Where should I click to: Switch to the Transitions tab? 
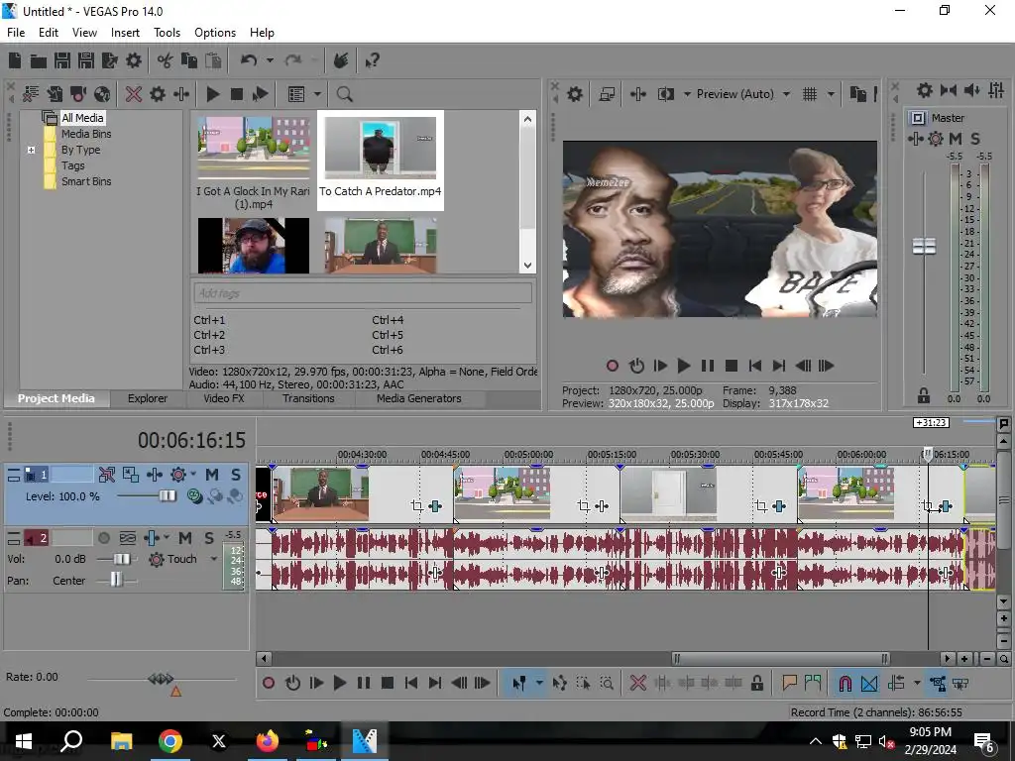309,398
